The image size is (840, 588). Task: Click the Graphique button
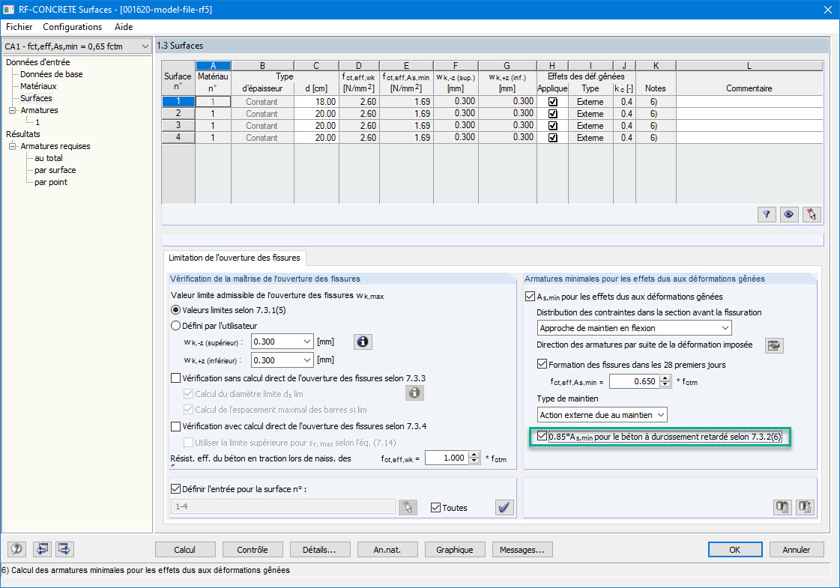[x=455, y=550]
